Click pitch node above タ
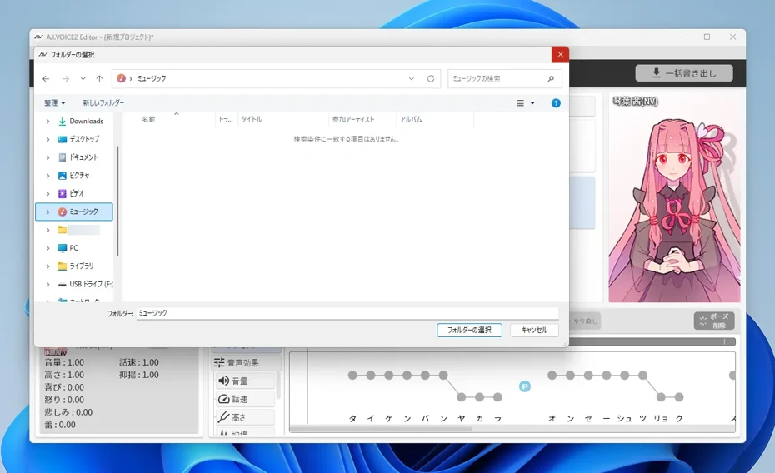 pyautogui.click(x=352, y=376)
